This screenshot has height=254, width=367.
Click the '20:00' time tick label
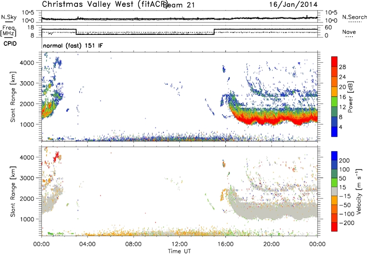click(x=271, y=244)
